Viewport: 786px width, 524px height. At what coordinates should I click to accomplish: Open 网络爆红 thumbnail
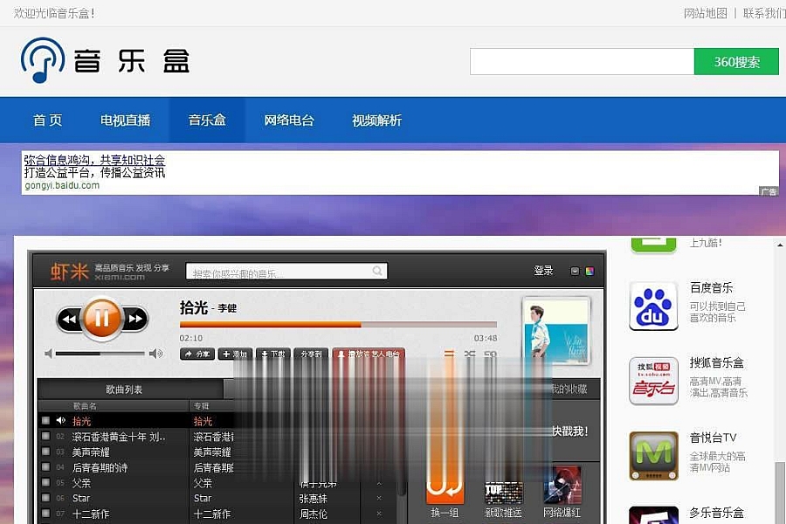pos(562,486)
